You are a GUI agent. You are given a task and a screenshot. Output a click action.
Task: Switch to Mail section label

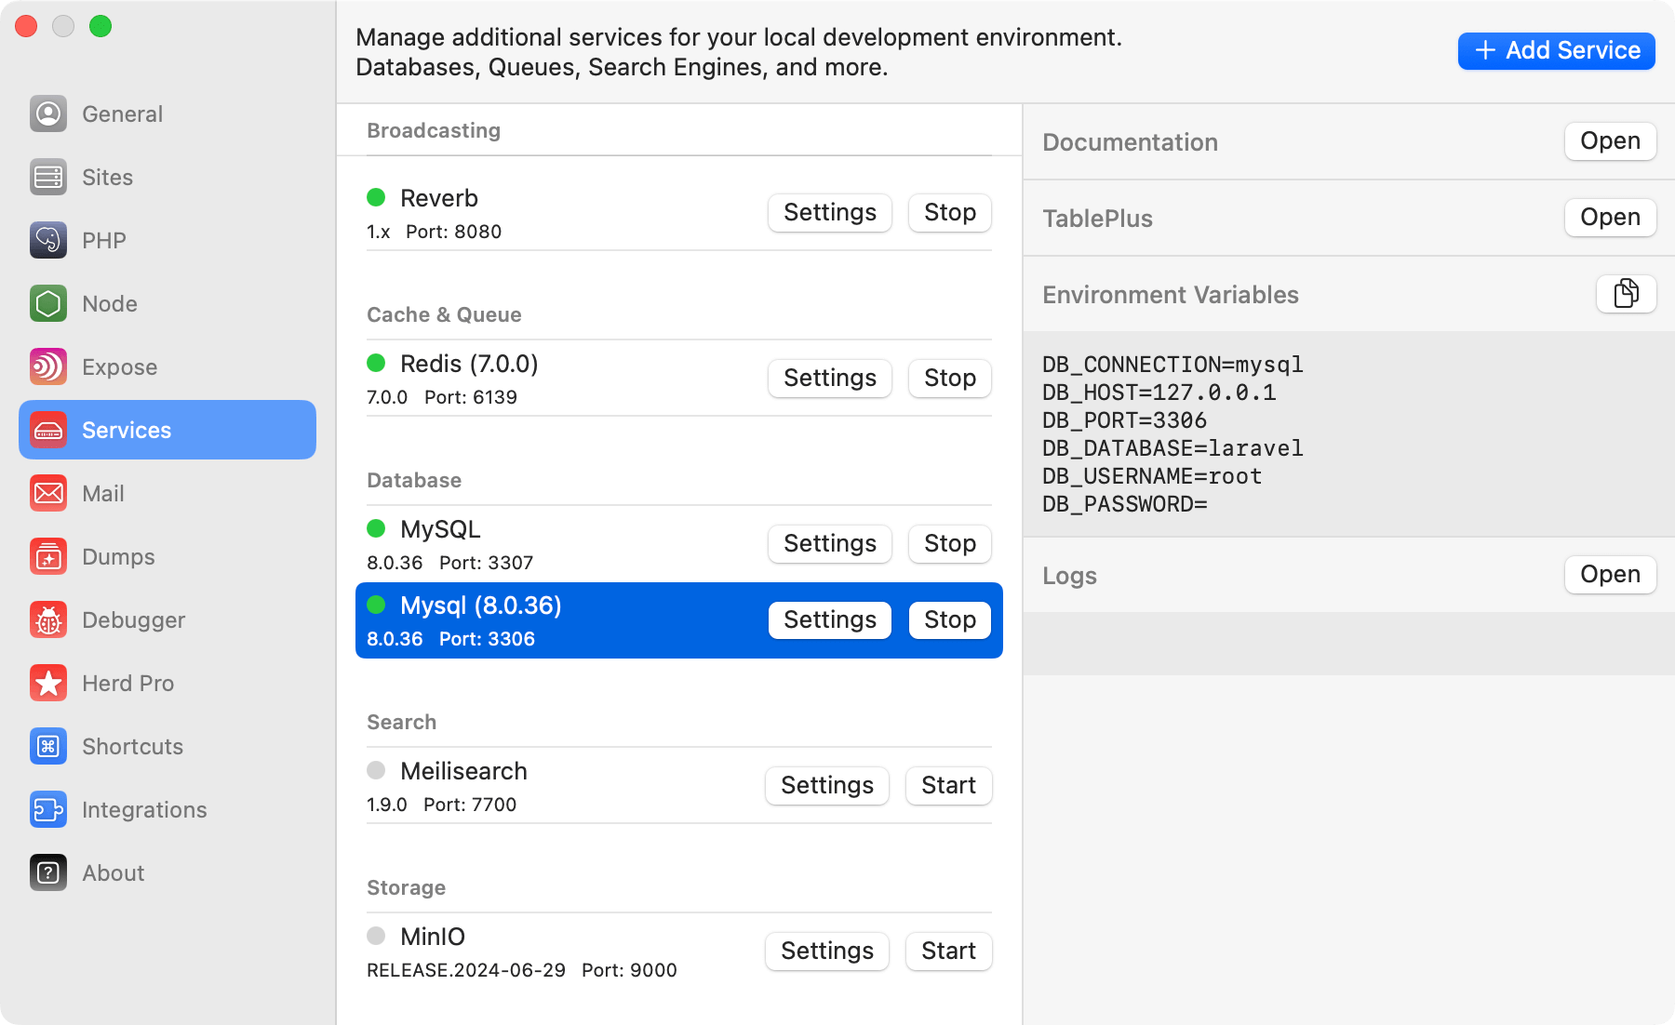[102, 493]
